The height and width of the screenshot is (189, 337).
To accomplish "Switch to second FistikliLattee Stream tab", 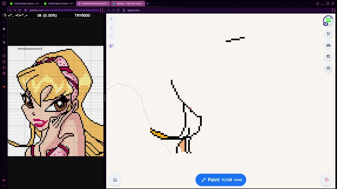I will coord(59,3).
